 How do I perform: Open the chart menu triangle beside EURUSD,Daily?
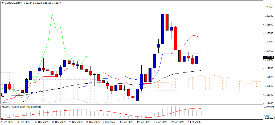pos(2,3)
